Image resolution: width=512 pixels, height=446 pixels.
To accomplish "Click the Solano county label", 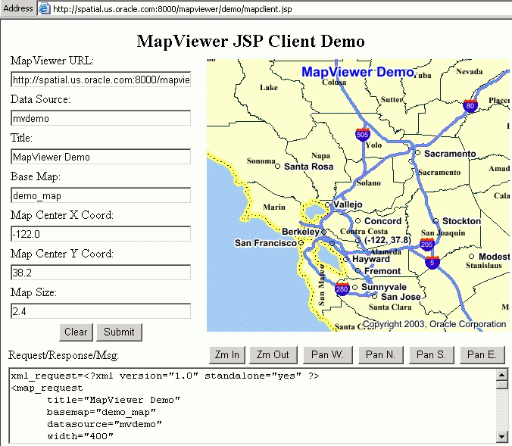I will 369,182.
